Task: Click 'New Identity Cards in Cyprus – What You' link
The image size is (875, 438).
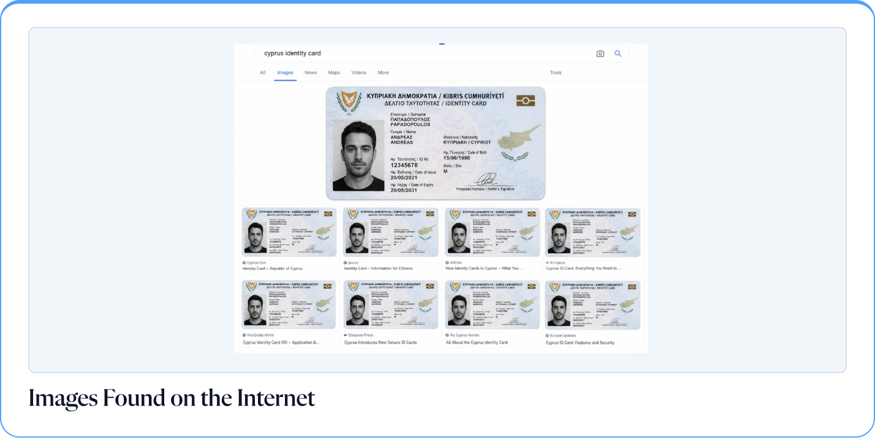Action: coord(483,269)
